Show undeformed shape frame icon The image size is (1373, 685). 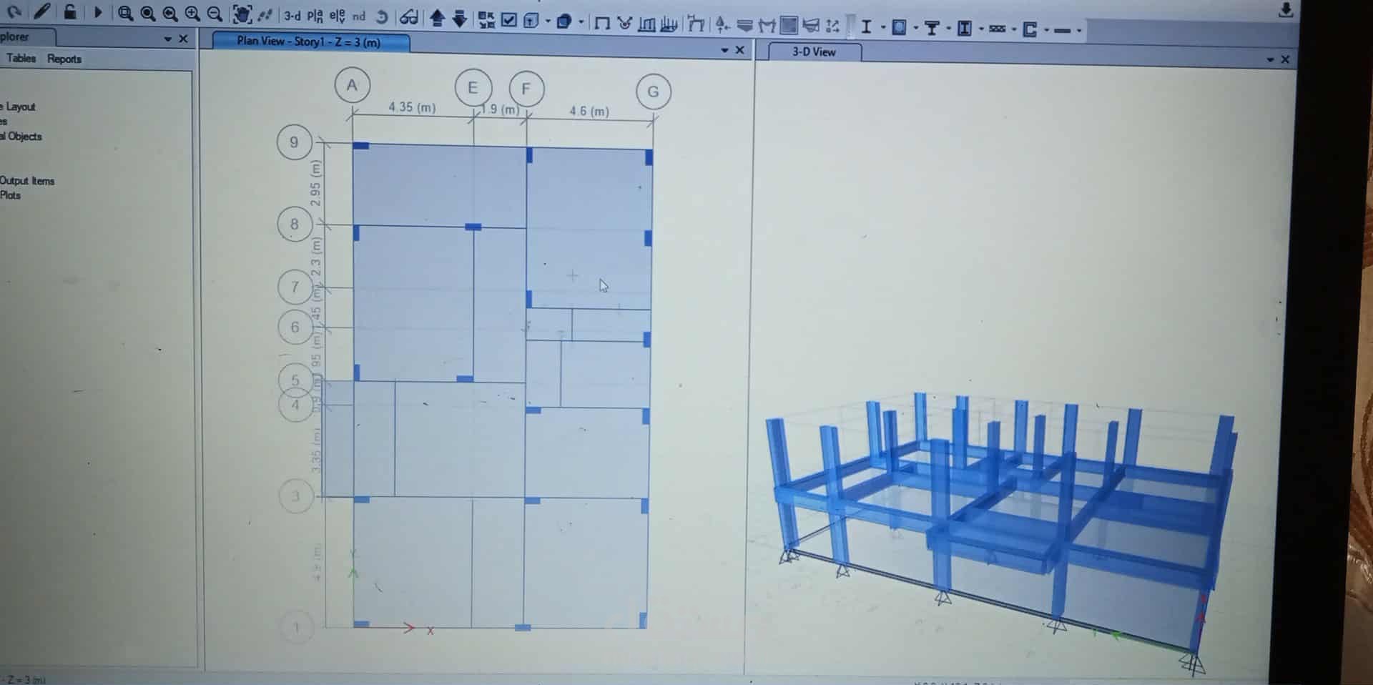point(602,24)
